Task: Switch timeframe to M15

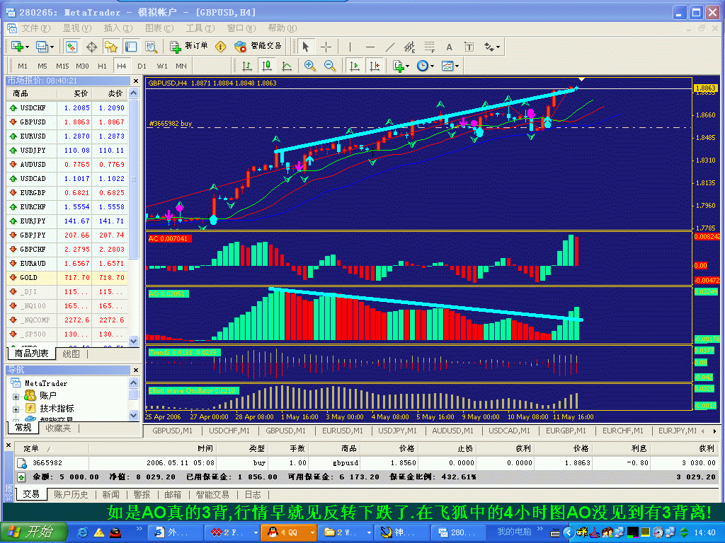Action: click(62, 66)
